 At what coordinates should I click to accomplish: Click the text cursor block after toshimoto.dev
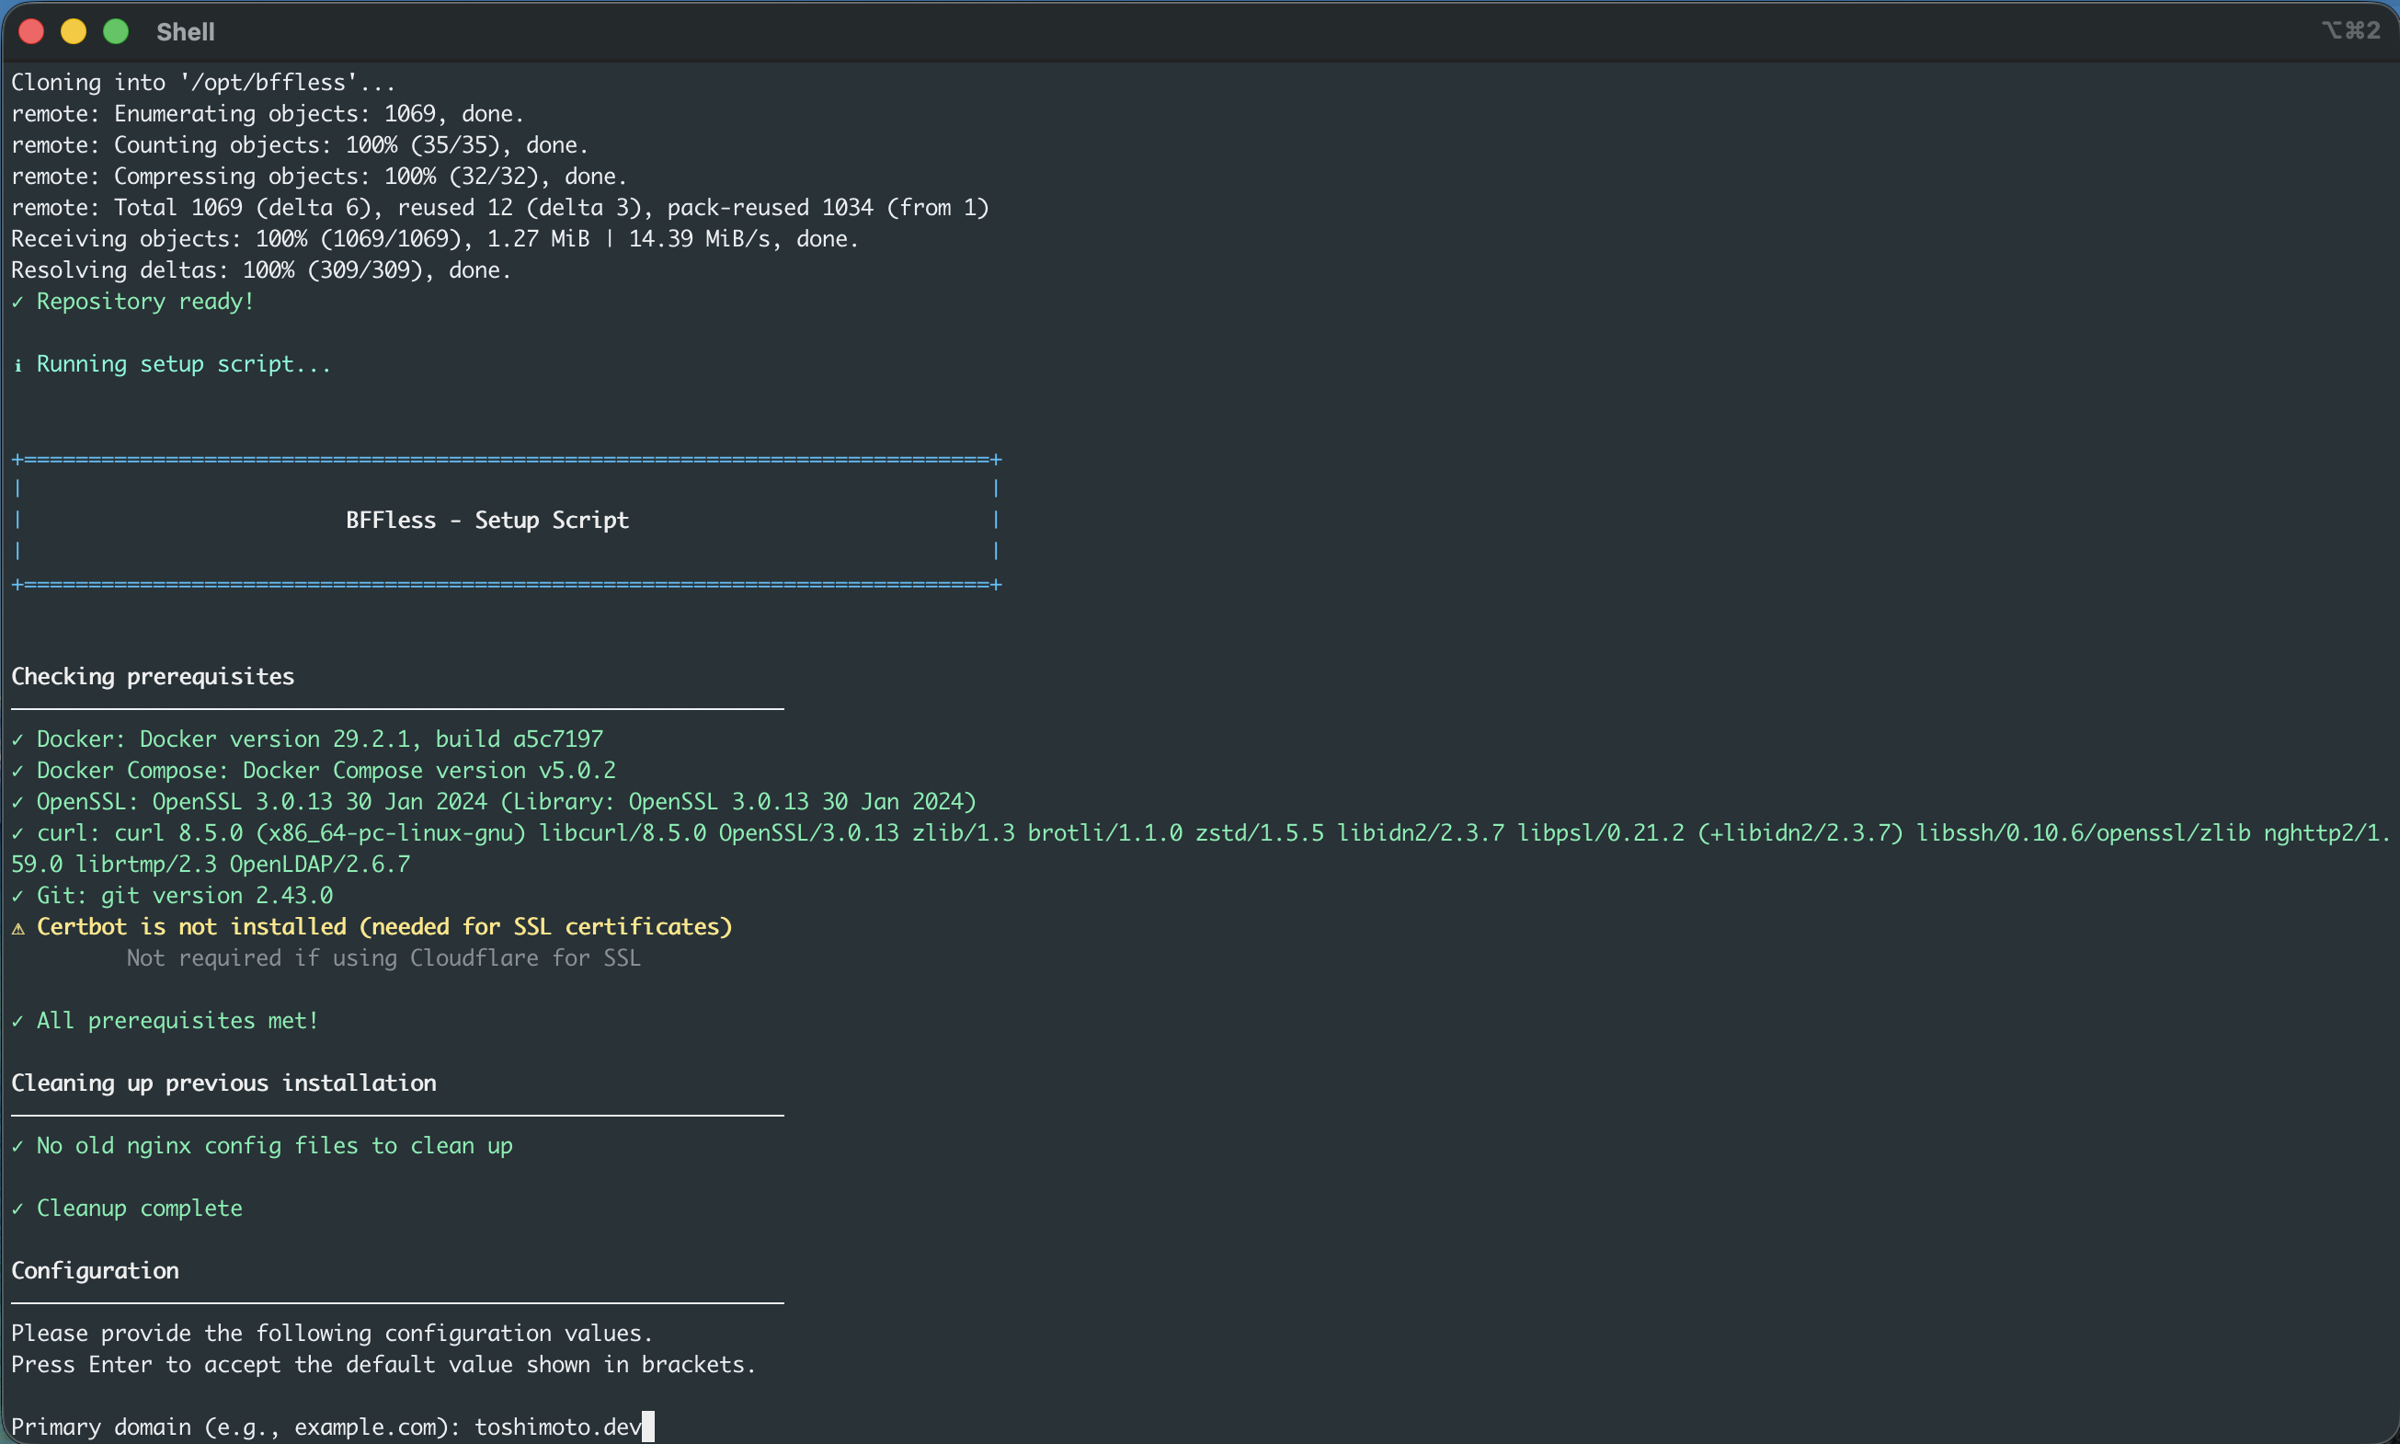[648, 1427]
